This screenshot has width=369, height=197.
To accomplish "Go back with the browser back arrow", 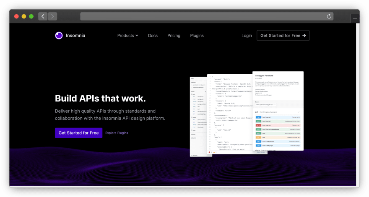I will click(43, 16).
